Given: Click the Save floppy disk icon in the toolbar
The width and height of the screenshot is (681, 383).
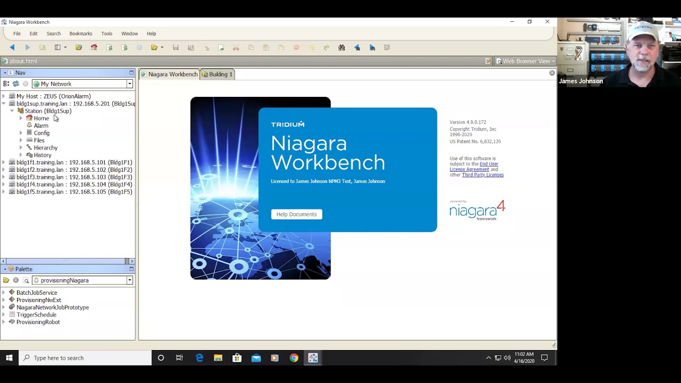Looking at the screenshot, I should coord(176,47).
